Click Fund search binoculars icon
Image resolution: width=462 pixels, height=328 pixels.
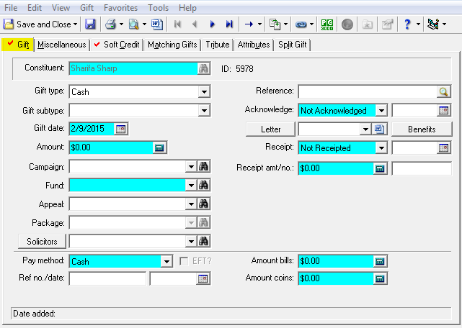coord(203,186)
